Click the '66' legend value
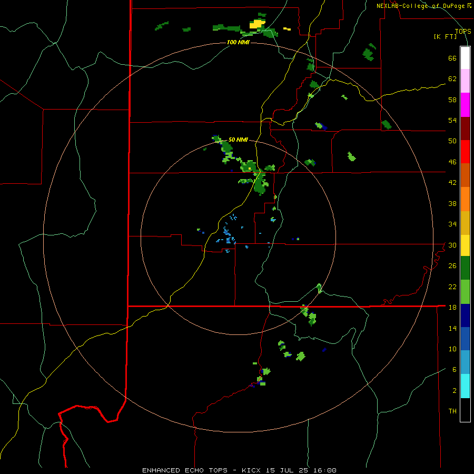 [452, 58]
